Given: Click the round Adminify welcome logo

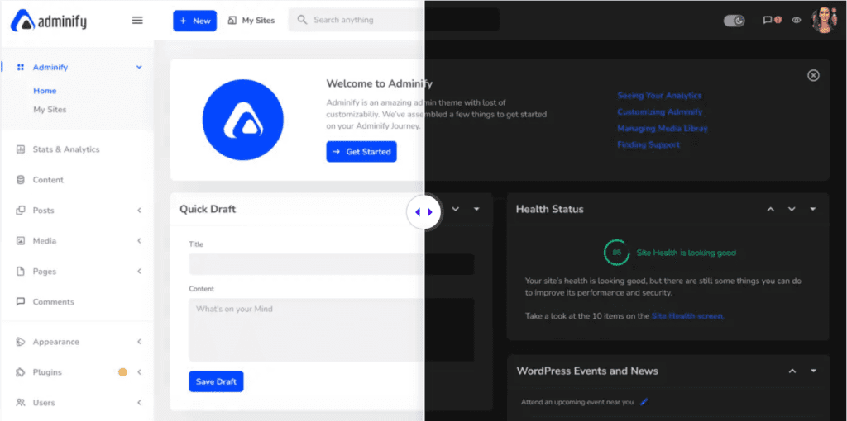Looking at the screenshot, I should pos(243,120).
